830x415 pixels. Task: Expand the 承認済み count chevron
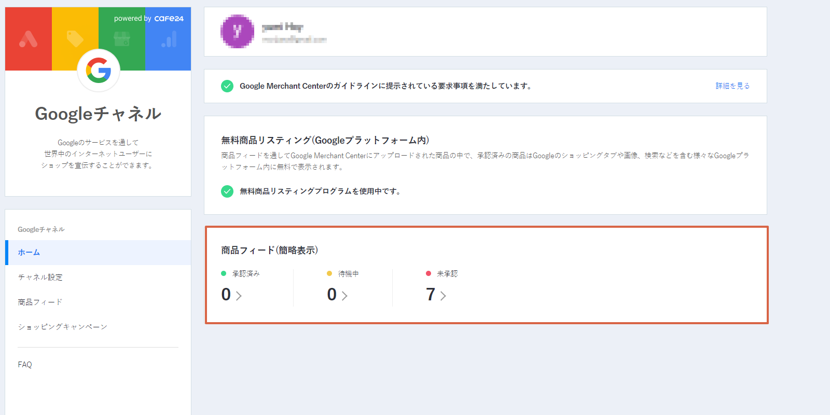[x=239, y=296]
